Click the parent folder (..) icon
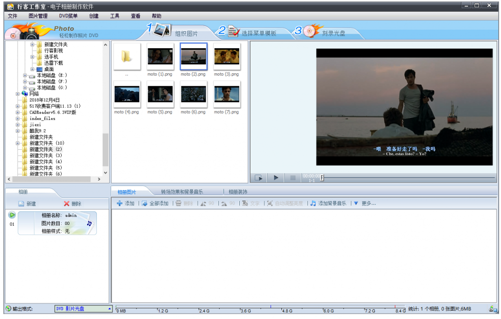 pos(127,57)
